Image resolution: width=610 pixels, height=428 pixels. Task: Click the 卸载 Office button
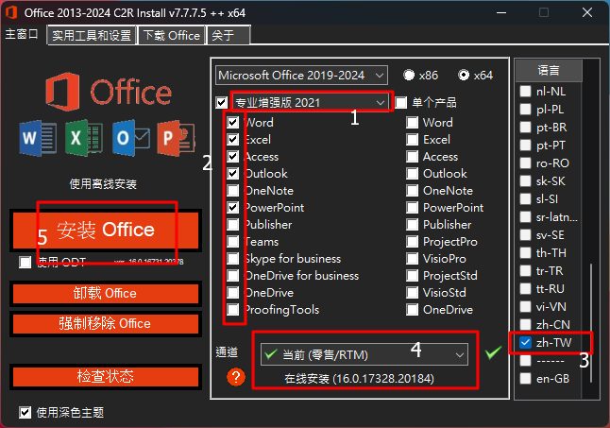click(106, 294)
